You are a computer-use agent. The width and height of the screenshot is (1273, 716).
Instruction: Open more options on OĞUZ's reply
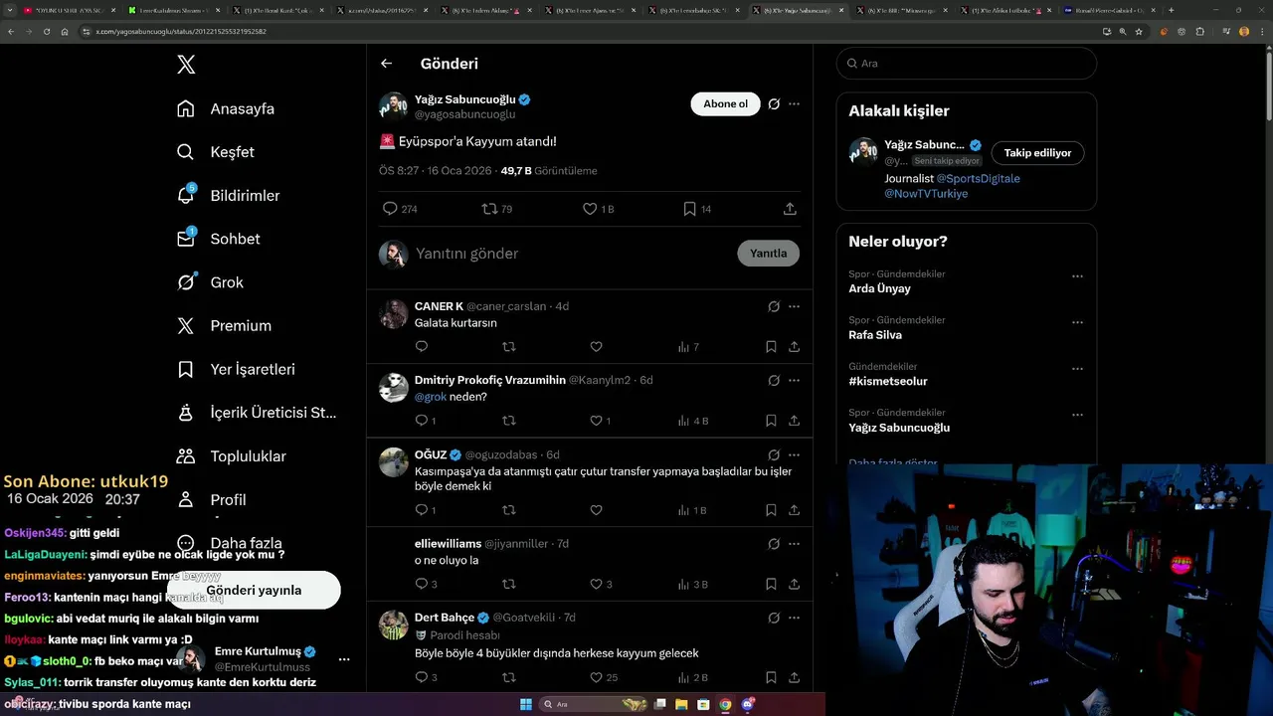794,454
